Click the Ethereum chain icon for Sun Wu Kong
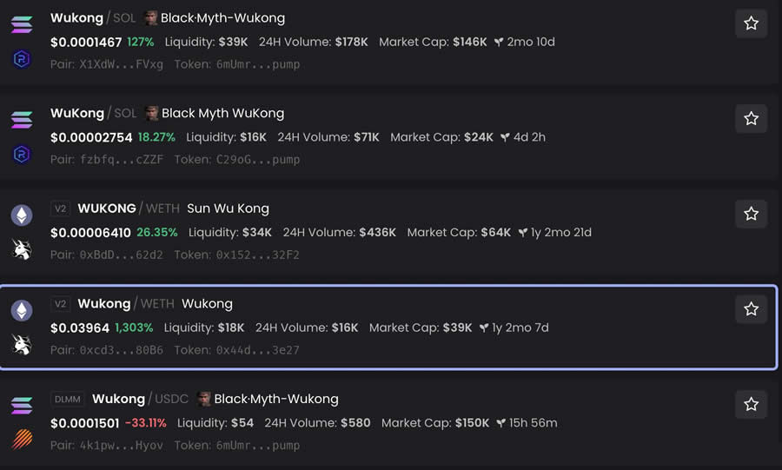 click(x=22, y=215)
